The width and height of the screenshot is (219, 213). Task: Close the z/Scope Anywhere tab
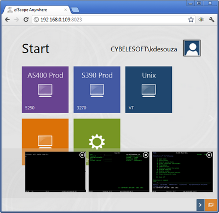point(66,10)
